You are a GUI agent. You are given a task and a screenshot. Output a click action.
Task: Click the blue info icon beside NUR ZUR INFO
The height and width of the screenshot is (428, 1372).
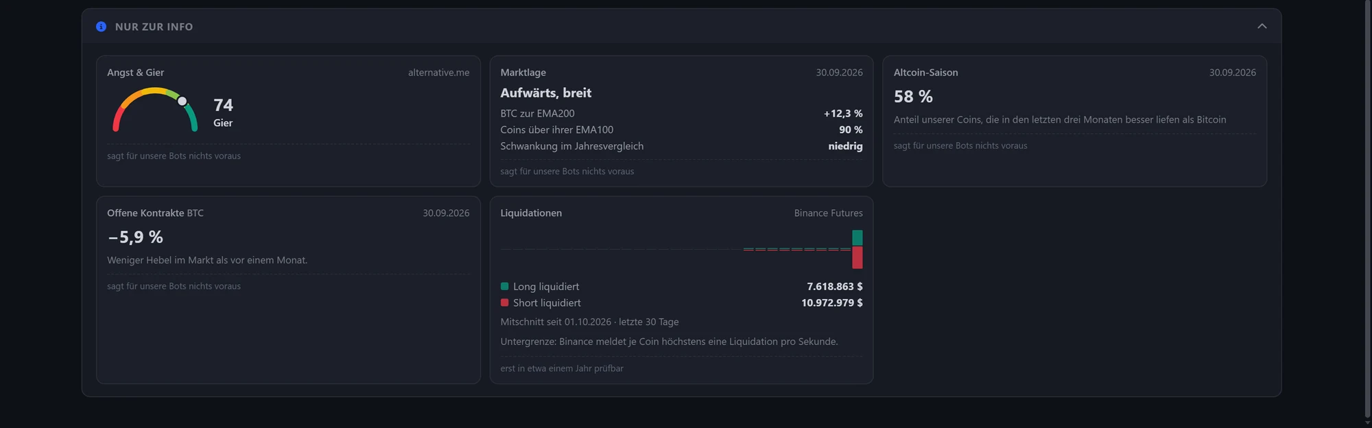coord(101,27)
